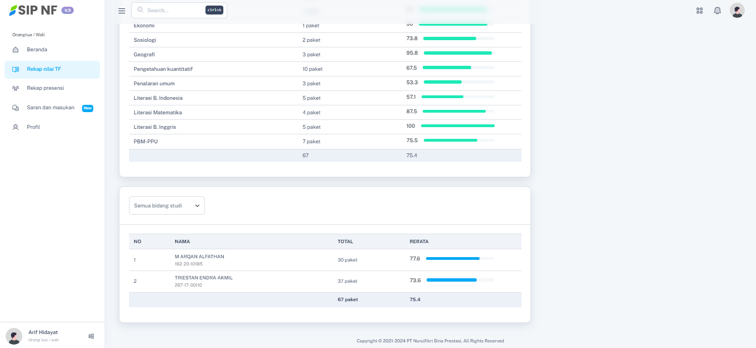The height and width of the screenshot is (348, 756).
Task: Click the user avatar in top bar
Action: click(737, 11)
